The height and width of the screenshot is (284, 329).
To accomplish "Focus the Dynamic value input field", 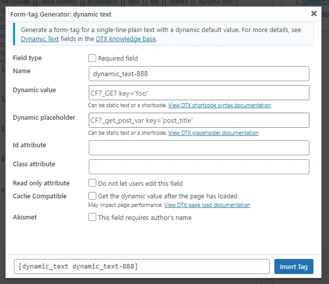I will point(199,93).
